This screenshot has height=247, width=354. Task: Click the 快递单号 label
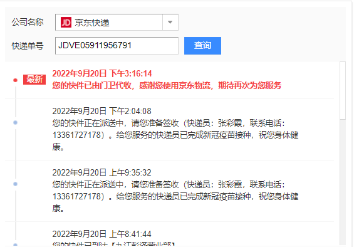pyautogui.click(x=28, y=46)
